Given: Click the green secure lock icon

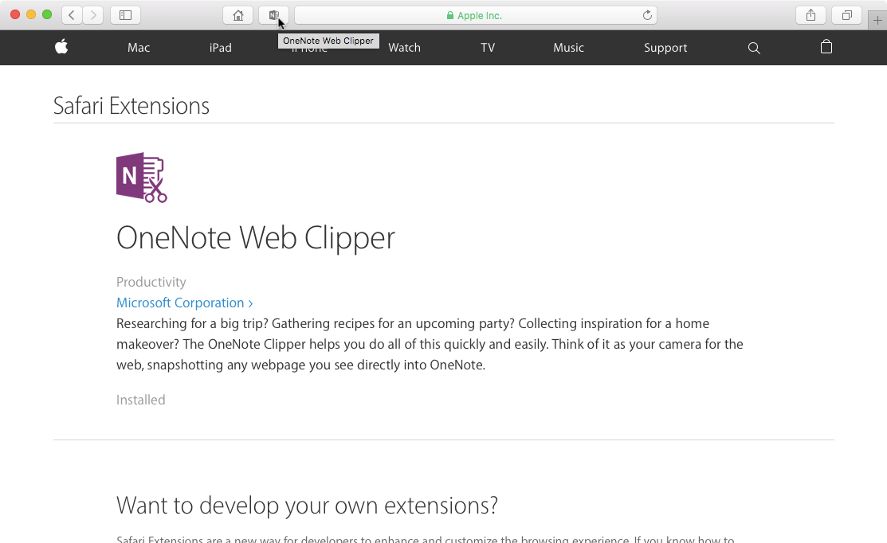Looking at the screenshot, I should click(x=450, y=15).
